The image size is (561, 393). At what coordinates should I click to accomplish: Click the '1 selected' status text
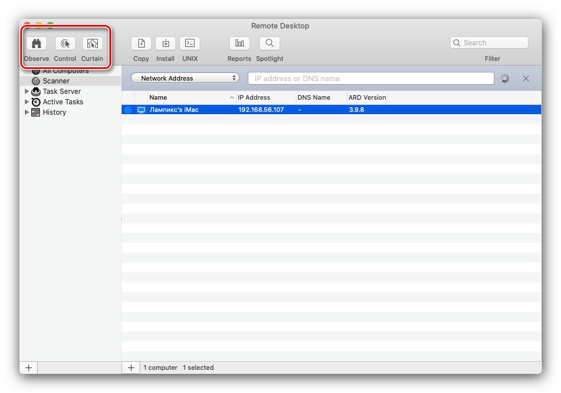click(x=198, y=367)
